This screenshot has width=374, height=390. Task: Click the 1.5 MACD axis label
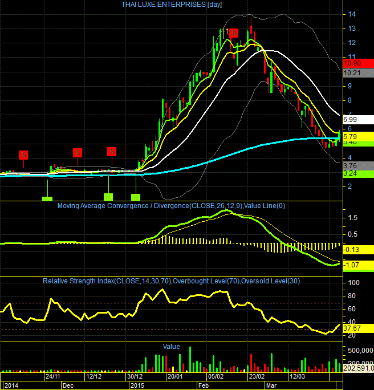[x=352, y=218]
